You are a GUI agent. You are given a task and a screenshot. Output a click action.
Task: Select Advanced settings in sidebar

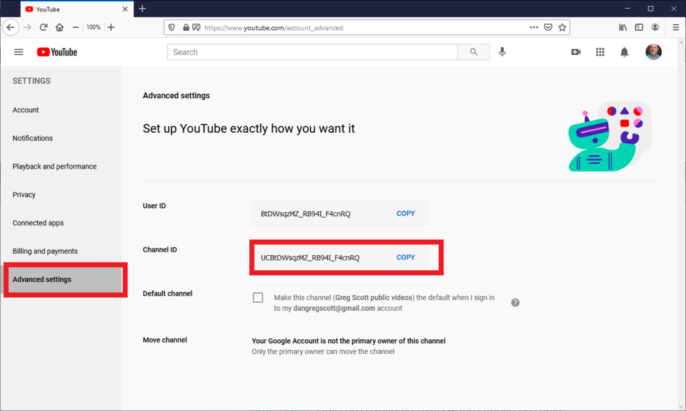coord(65,279)
